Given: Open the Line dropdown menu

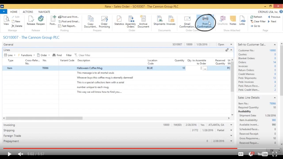Looking at the screenshot, I should click(x=10, y=55).
